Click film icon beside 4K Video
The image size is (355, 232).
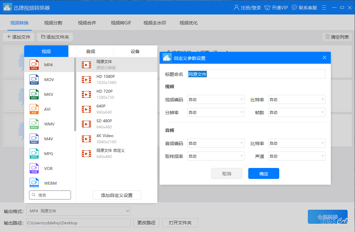point(86,139)
